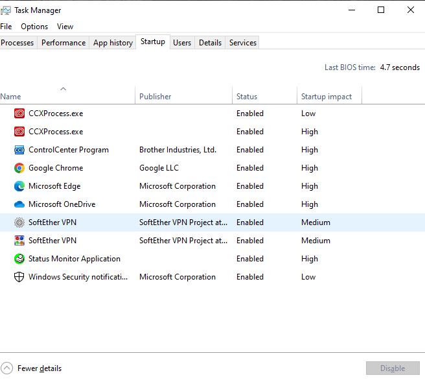
Task: Select the Startup tab
Action: coord(153,42)
